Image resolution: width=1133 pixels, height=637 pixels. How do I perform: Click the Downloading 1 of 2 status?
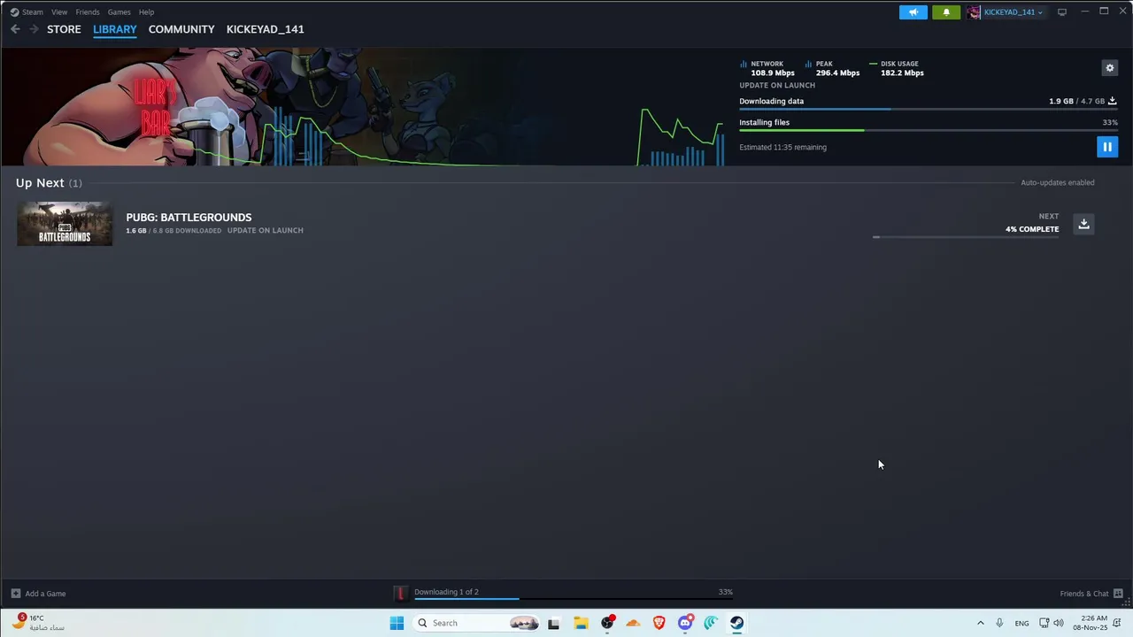446,592
